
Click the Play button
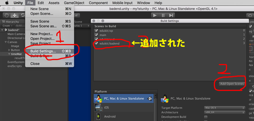[x=155, y=15]
